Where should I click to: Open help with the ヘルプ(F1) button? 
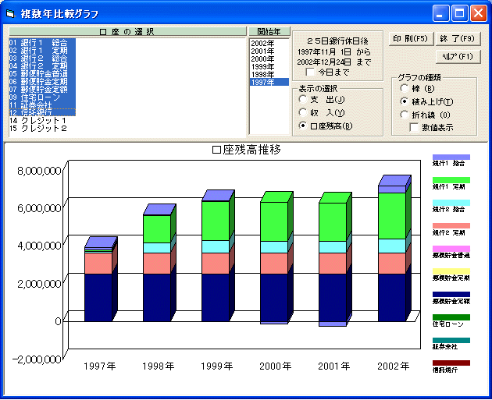tap(458, 56)
